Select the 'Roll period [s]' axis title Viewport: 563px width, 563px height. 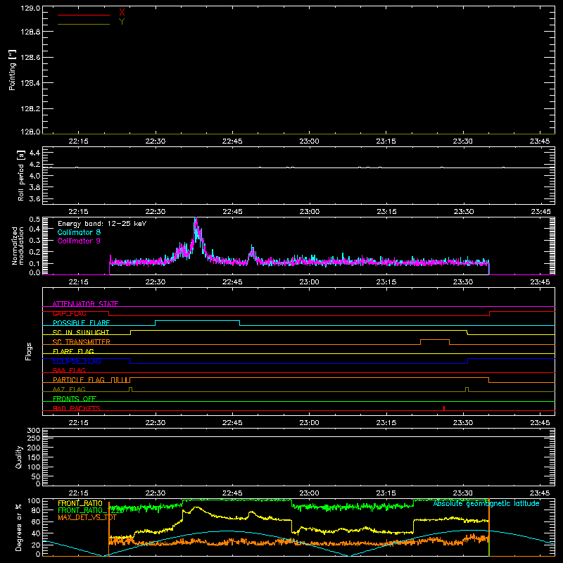point(21,175)
